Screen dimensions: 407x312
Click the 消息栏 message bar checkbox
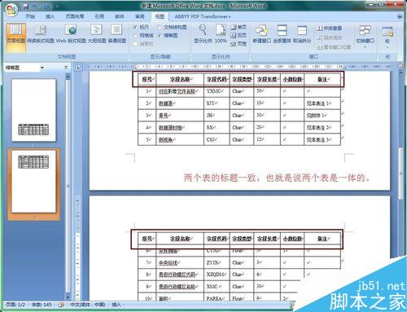click(135, 44)
